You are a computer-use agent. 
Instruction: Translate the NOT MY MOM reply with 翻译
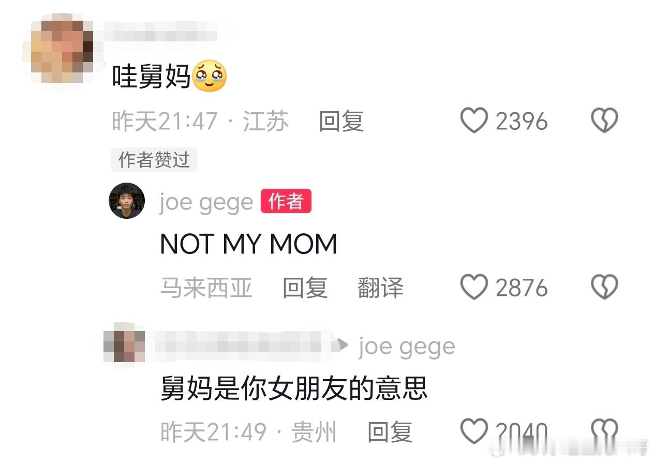click(380, 288)
